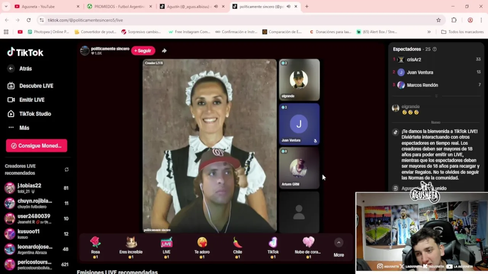Screen dimensions: 488x274
Task: Open kusuo011 recommended live
Action: point(36,234)
